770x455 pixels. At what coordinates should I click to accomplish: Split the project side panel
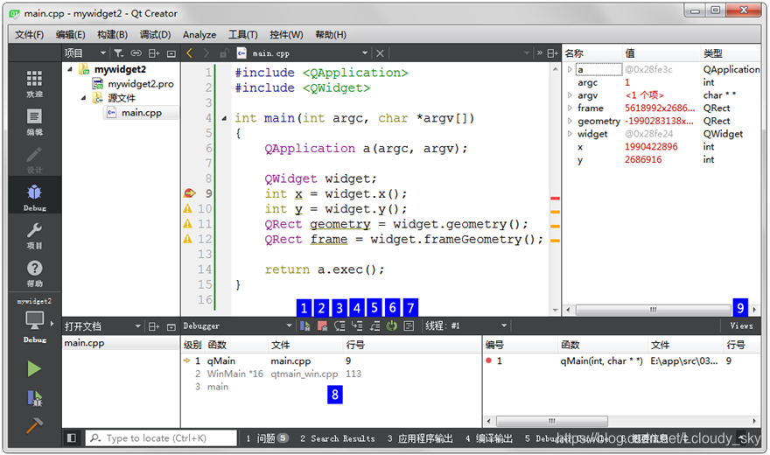[154, 53]
